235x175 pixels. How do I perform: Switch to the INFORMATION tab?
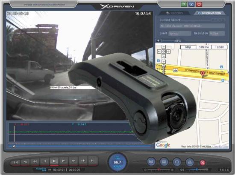(x=209, y=13)
